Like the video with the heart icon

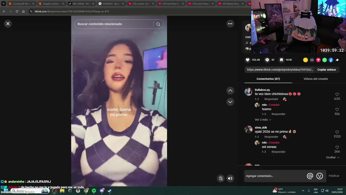(247, 60)
